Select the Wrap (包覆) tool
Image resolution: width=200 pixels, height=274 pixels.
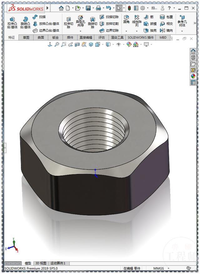pos(166,17)
